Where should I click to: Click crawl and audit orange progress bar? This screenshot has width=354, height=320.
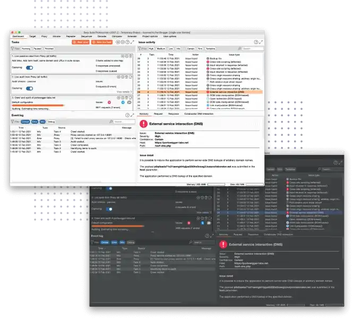(x=38, y=106)
